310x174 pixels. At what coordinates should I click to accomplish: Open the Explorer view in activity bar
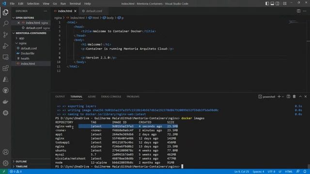[x=5, y=13]
